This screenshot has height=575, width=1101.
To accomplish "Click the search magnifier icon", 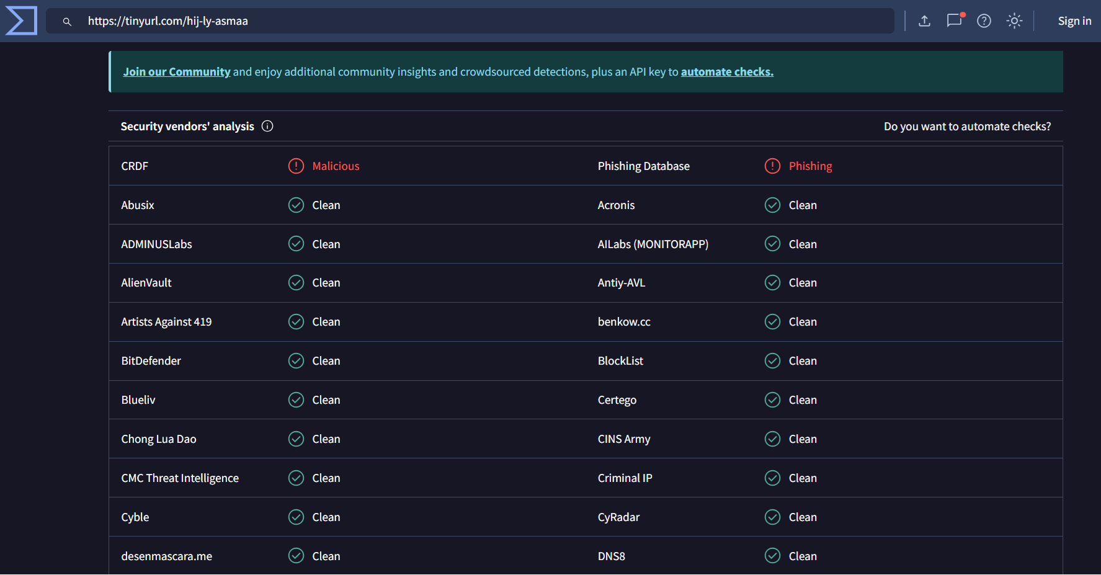I will [67, 22].
